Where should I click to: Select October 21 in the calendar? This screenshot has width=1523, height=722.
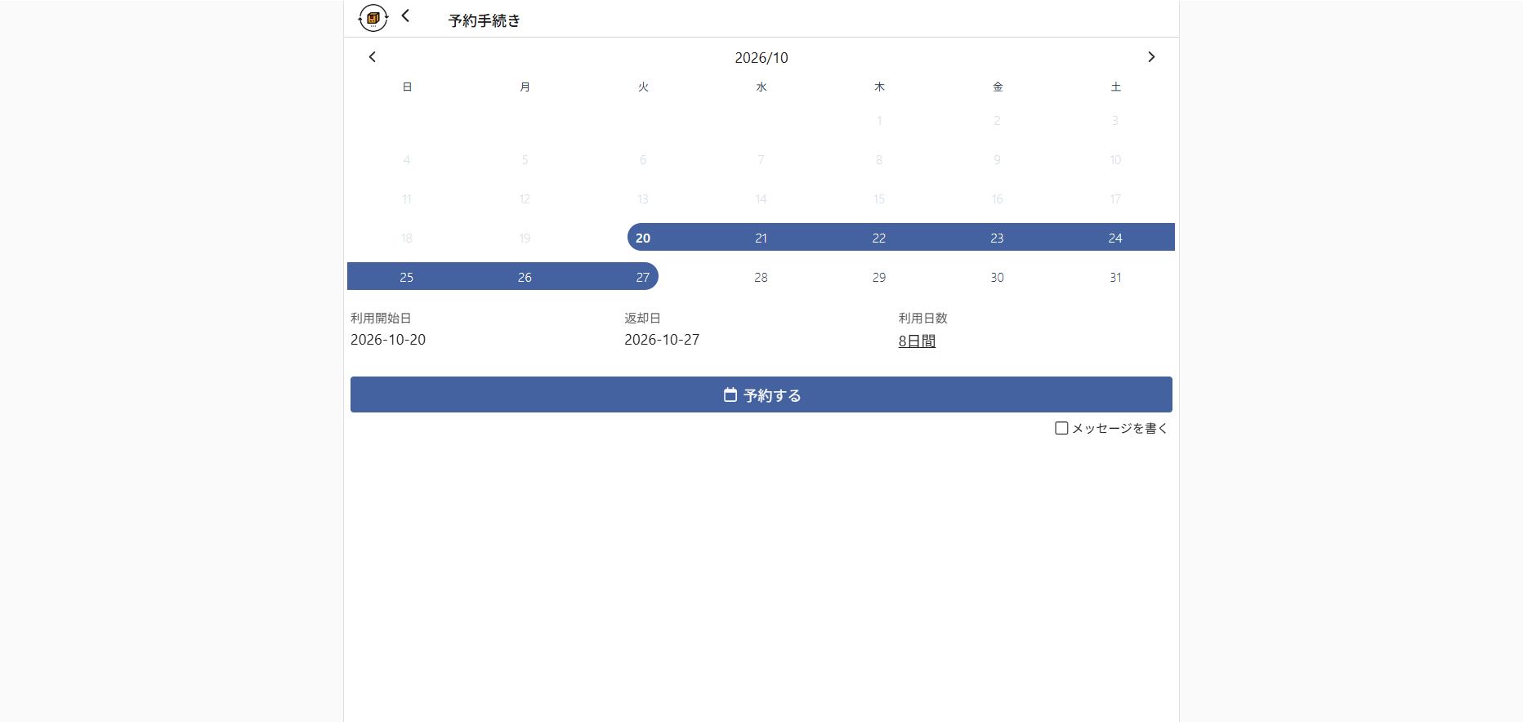tap(761, 238)
